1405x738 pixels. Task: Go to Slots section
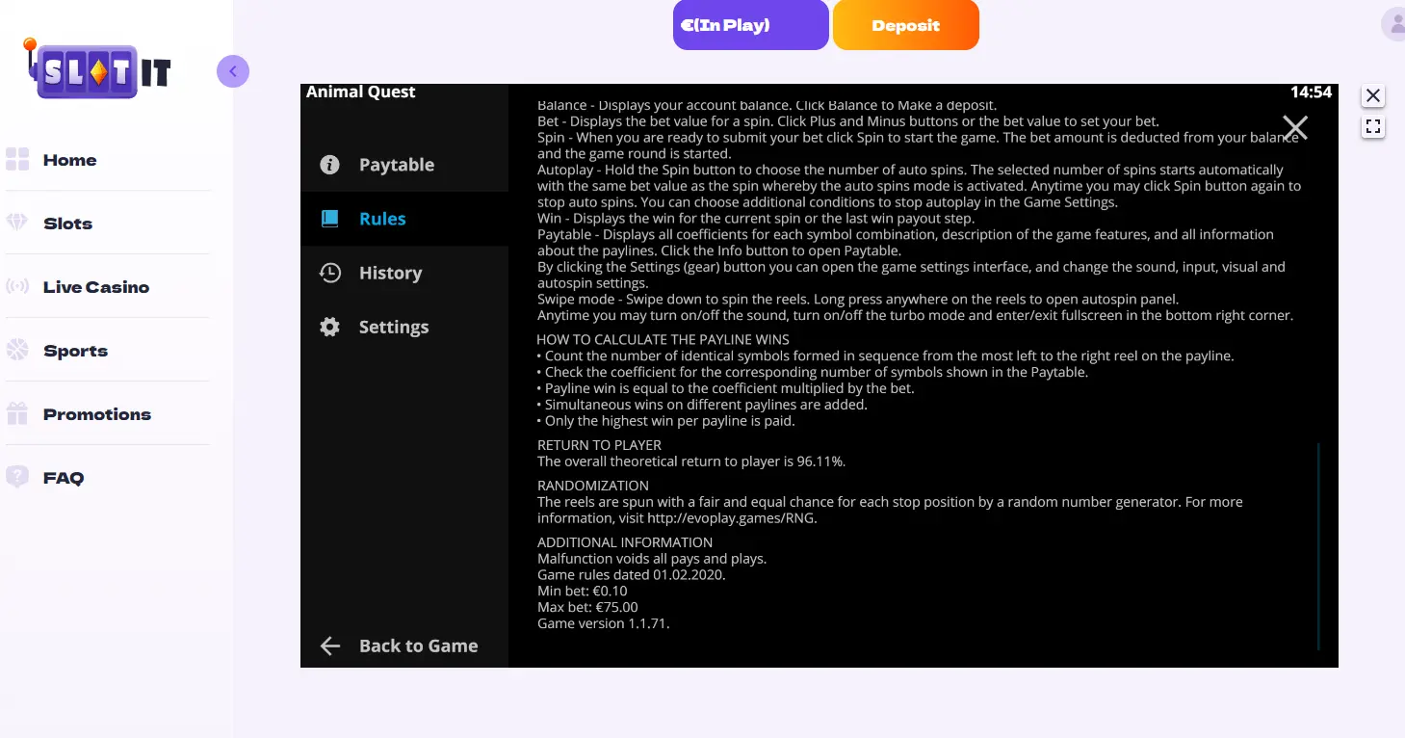(x=67, y=224)
